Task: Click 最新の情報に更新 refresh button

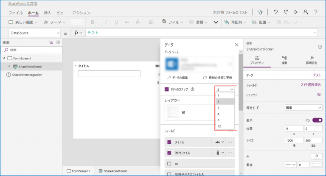Action: click(217, 78)
